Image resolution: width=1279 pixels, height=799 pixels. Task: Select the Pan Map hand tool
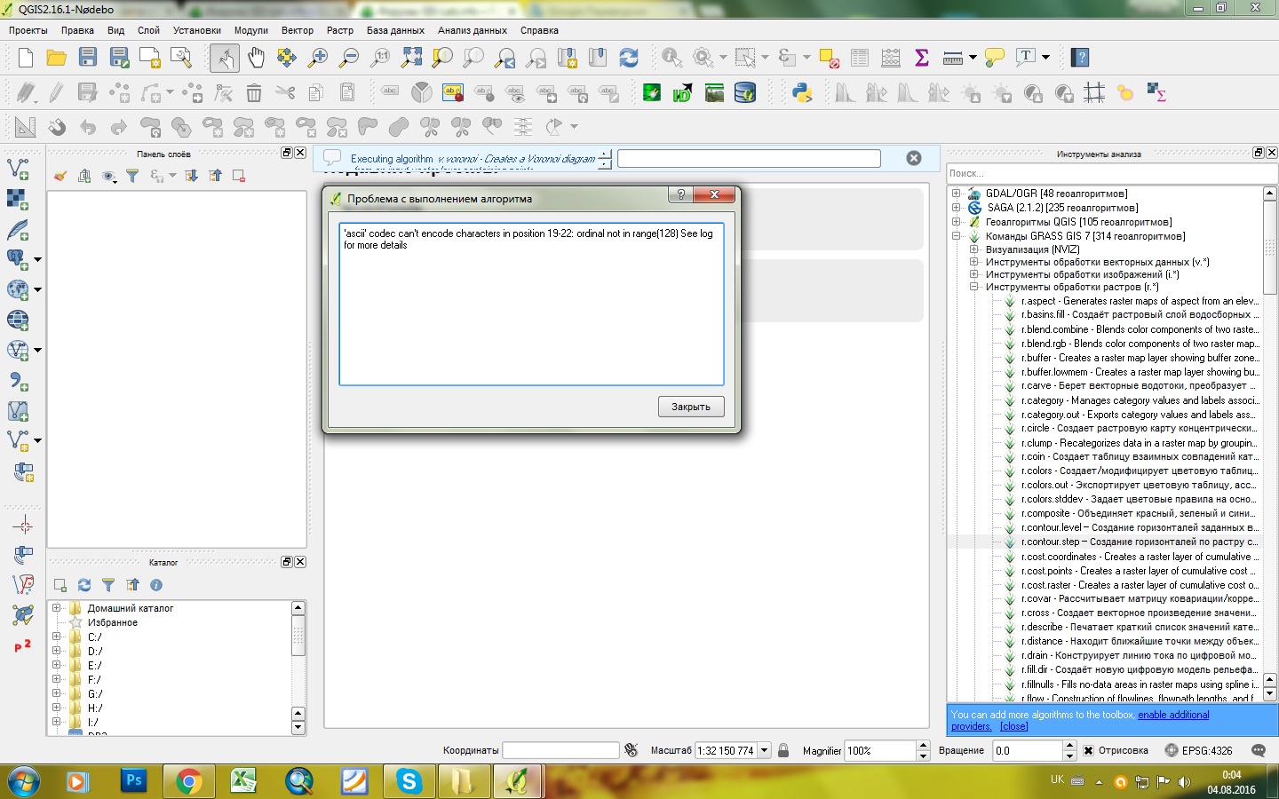[256, 58]
